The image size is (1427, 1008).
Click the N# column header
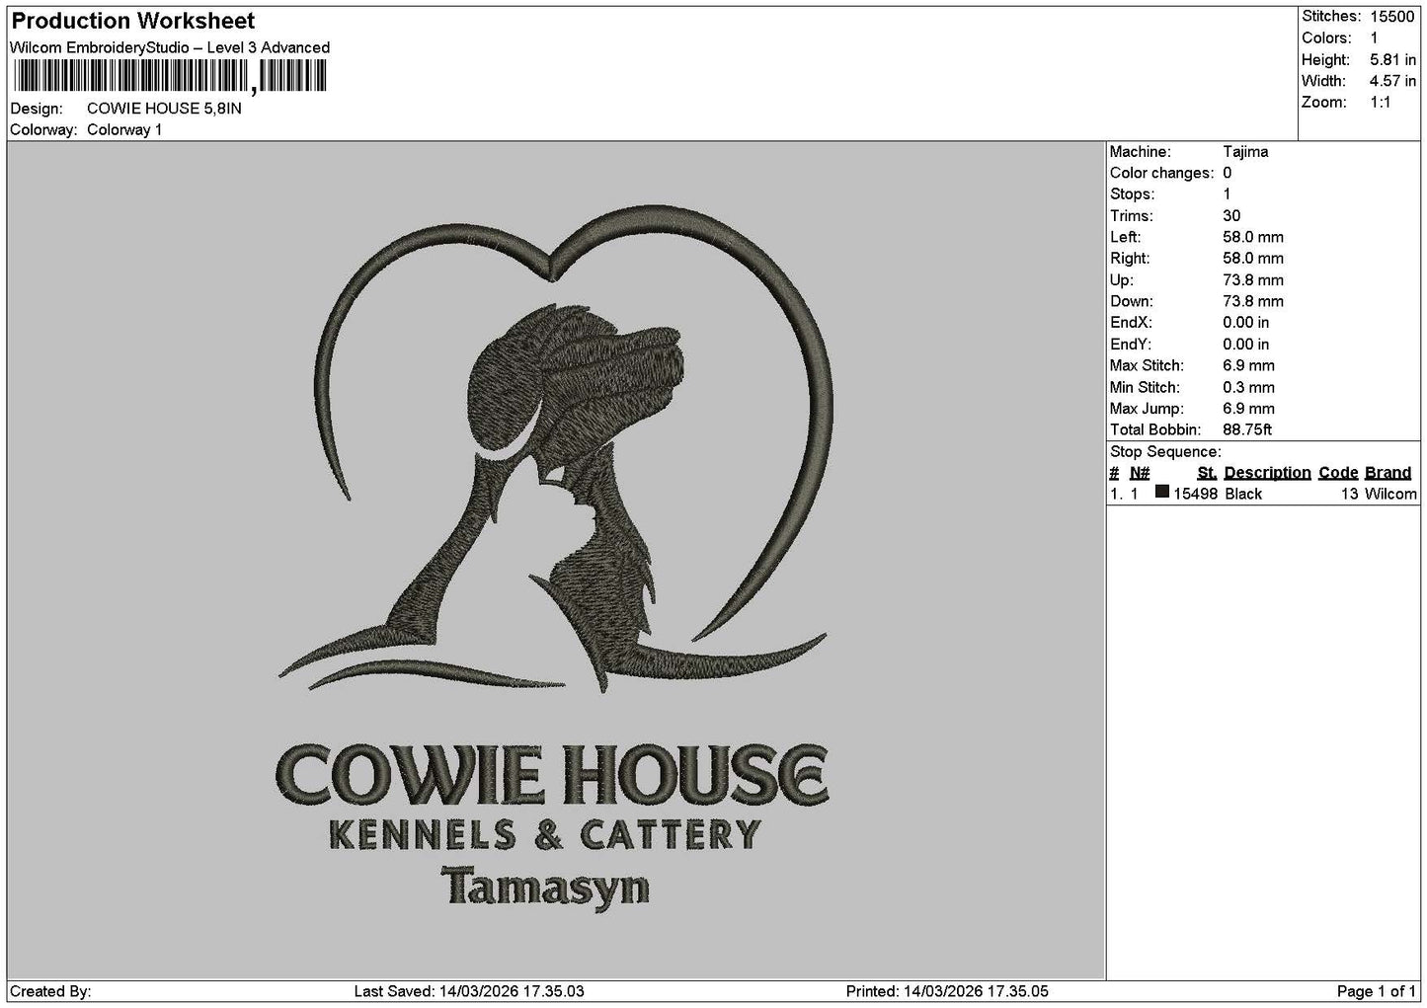pyautogui.click(x=1140, y=473)
